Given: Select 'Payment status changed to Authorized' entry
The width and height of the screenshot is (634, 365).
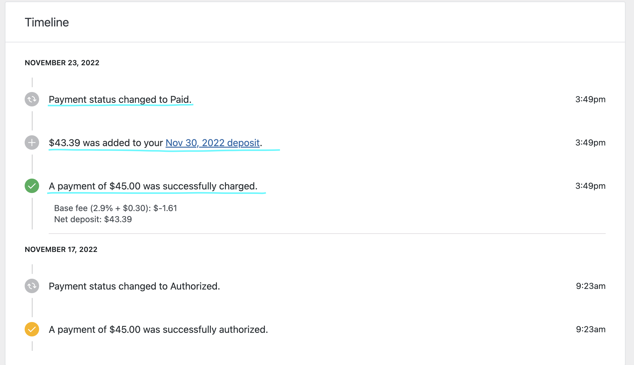Looking at the screenshot, I should tap(134, 286).
